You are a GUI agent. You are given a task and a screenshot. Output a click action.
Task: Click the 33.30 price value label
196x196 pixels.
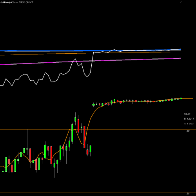tap(187, 114)
